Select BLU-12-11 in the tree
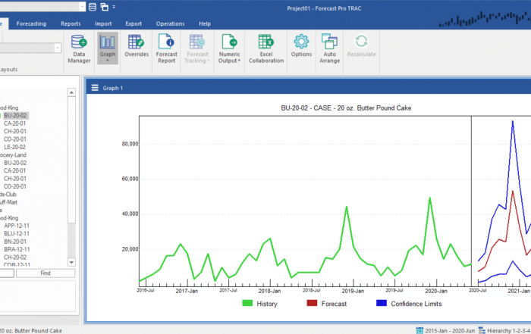This screenshot has width=531, height=334. pyautogui.click(x=17, y=233)
